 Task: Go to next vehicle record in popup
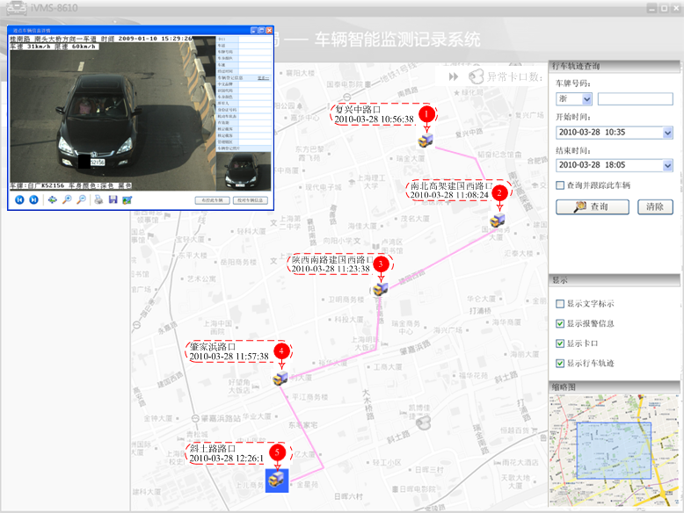[x=33, y=199]
